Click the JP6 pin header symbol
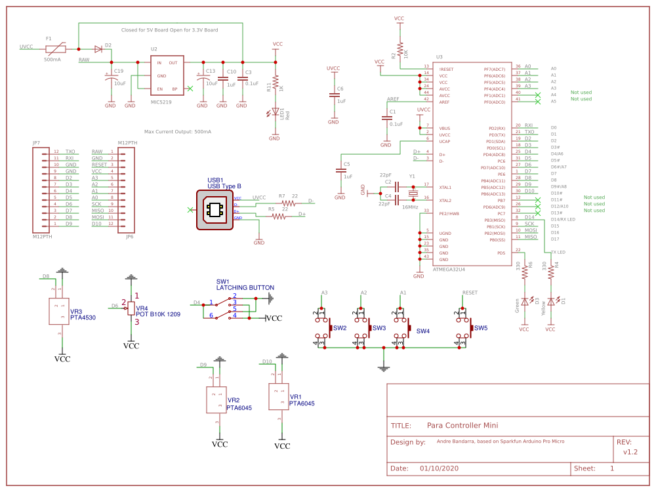Screen dimensions: 656x492 [126, 190]
